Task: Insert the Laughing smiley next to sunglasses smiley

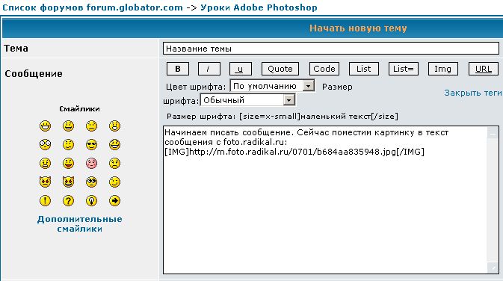Action: (114, 144)
